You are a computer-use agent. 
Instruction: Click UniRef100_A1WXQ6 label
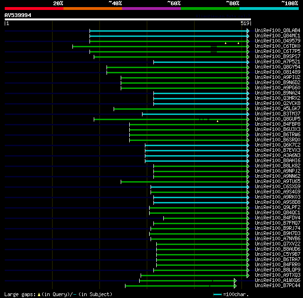pos(277,280)
